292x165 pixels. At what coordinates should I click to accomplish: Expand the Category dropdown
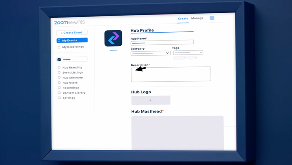click(x=150, y=53)
